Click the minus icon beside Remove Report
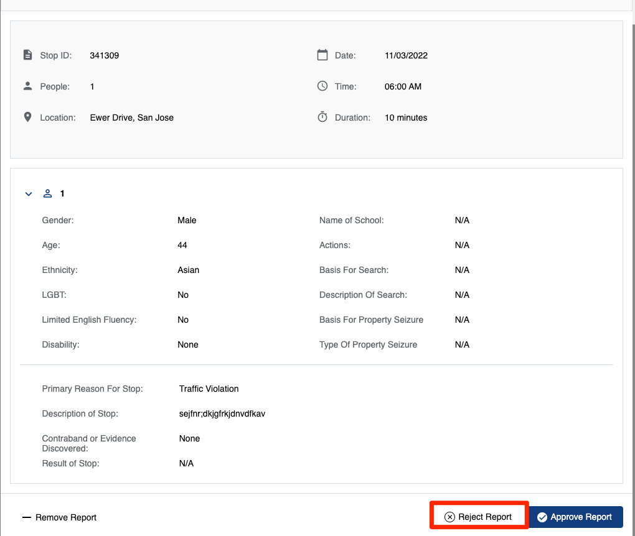 point(26,517)
